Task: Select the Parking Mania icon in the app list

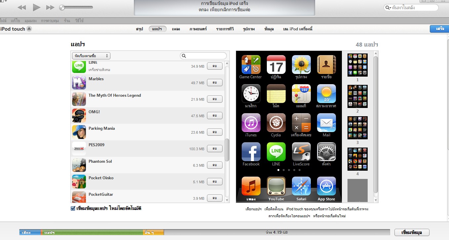Action: pyautogui.click(x=79, y=132)
